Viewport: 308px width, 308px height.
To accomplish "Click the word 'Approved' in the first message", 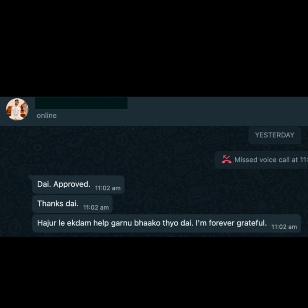I will pyautogui.click(x=72, y=184).
